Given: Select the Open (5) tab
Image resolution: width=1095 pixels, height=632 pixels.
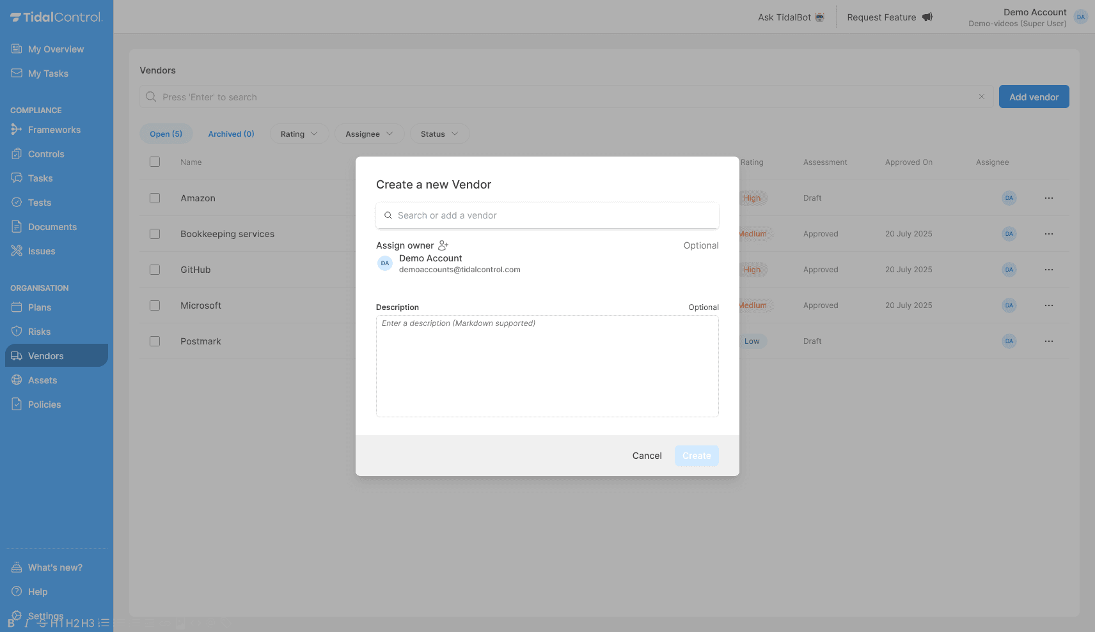Looking at the screenshot, I should point(166,134).
